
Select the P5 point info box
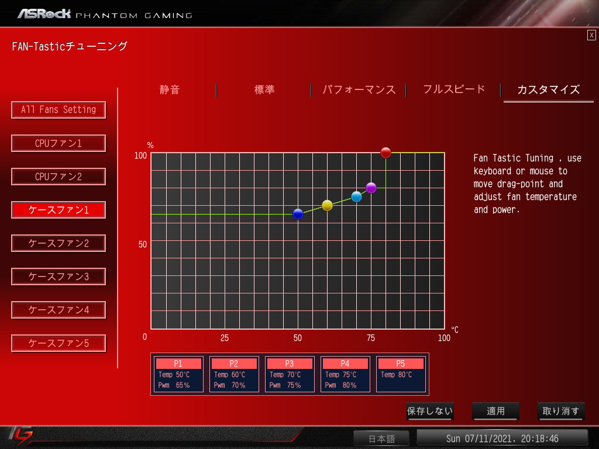click(x=401, y=374)
